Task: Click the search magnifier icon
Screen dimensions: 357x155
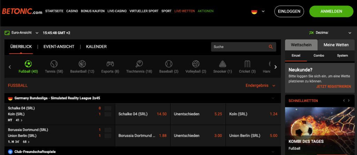Action: pos(271,47)
